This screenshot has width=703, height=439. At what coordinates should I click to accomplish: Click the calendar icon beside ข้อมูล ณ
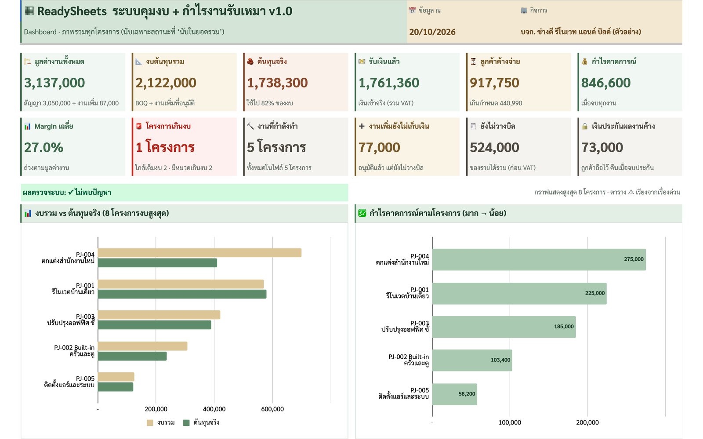412,10
